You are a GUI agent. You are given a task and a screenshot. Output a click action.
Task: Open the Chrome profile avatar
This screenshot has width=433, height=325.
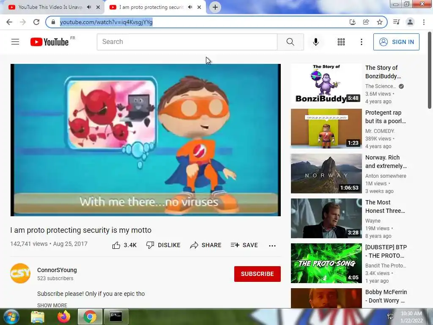[410, 22]
